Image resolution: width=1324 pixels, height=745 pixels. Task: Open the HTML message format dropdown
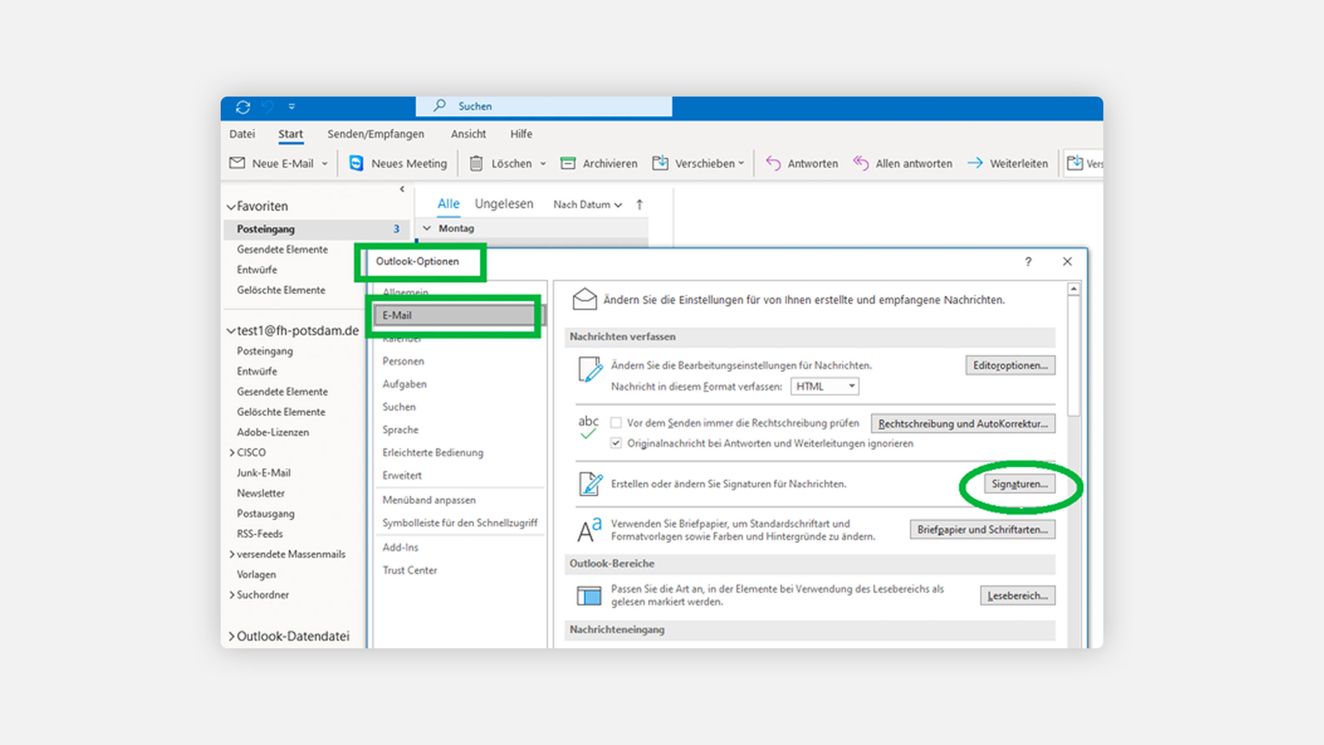(825, 386)
